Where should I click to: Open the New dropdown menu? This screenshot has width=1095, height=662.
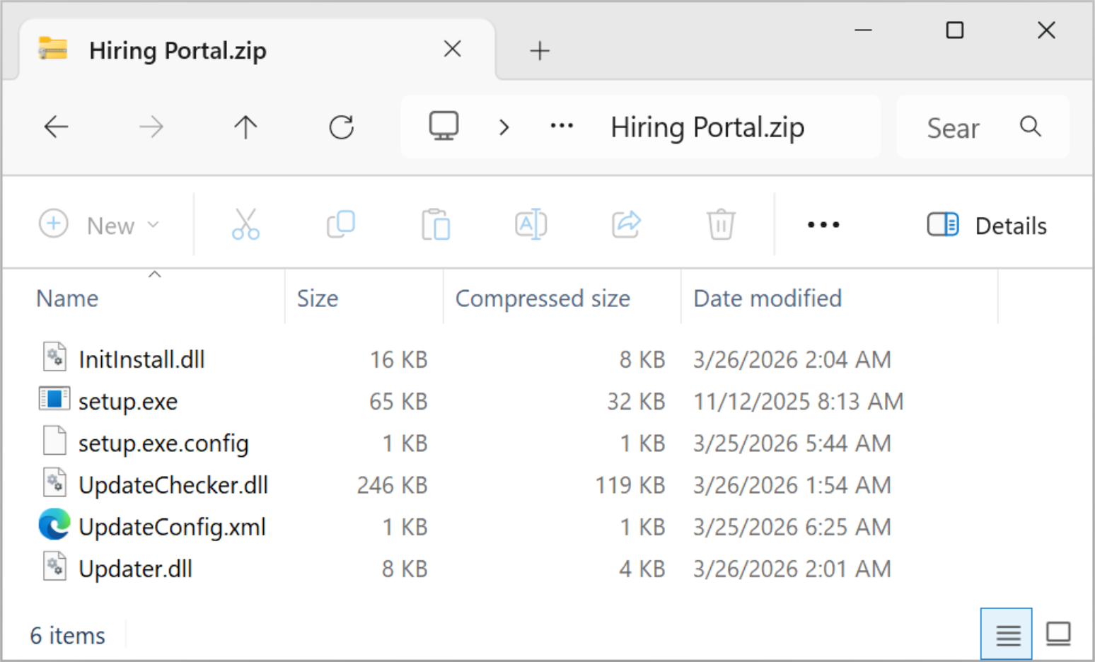click(x=100, y=225)
